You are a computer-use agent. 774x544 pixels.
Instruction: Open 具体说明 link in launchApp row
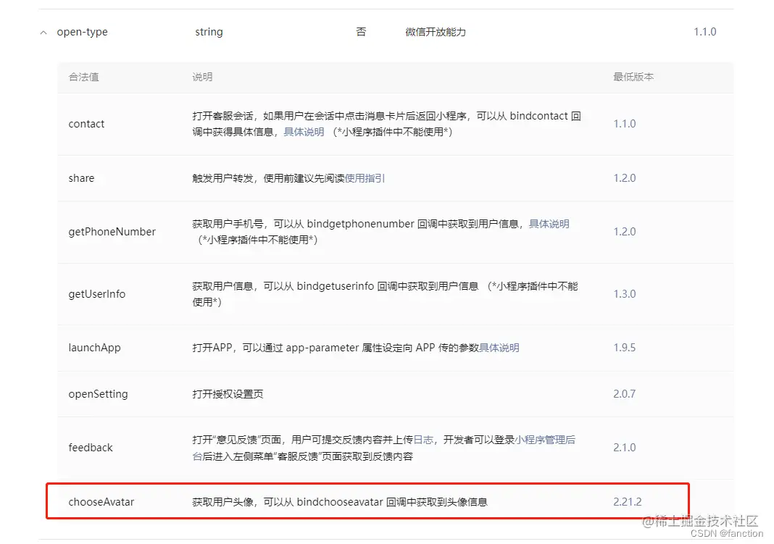coord(499,348)
